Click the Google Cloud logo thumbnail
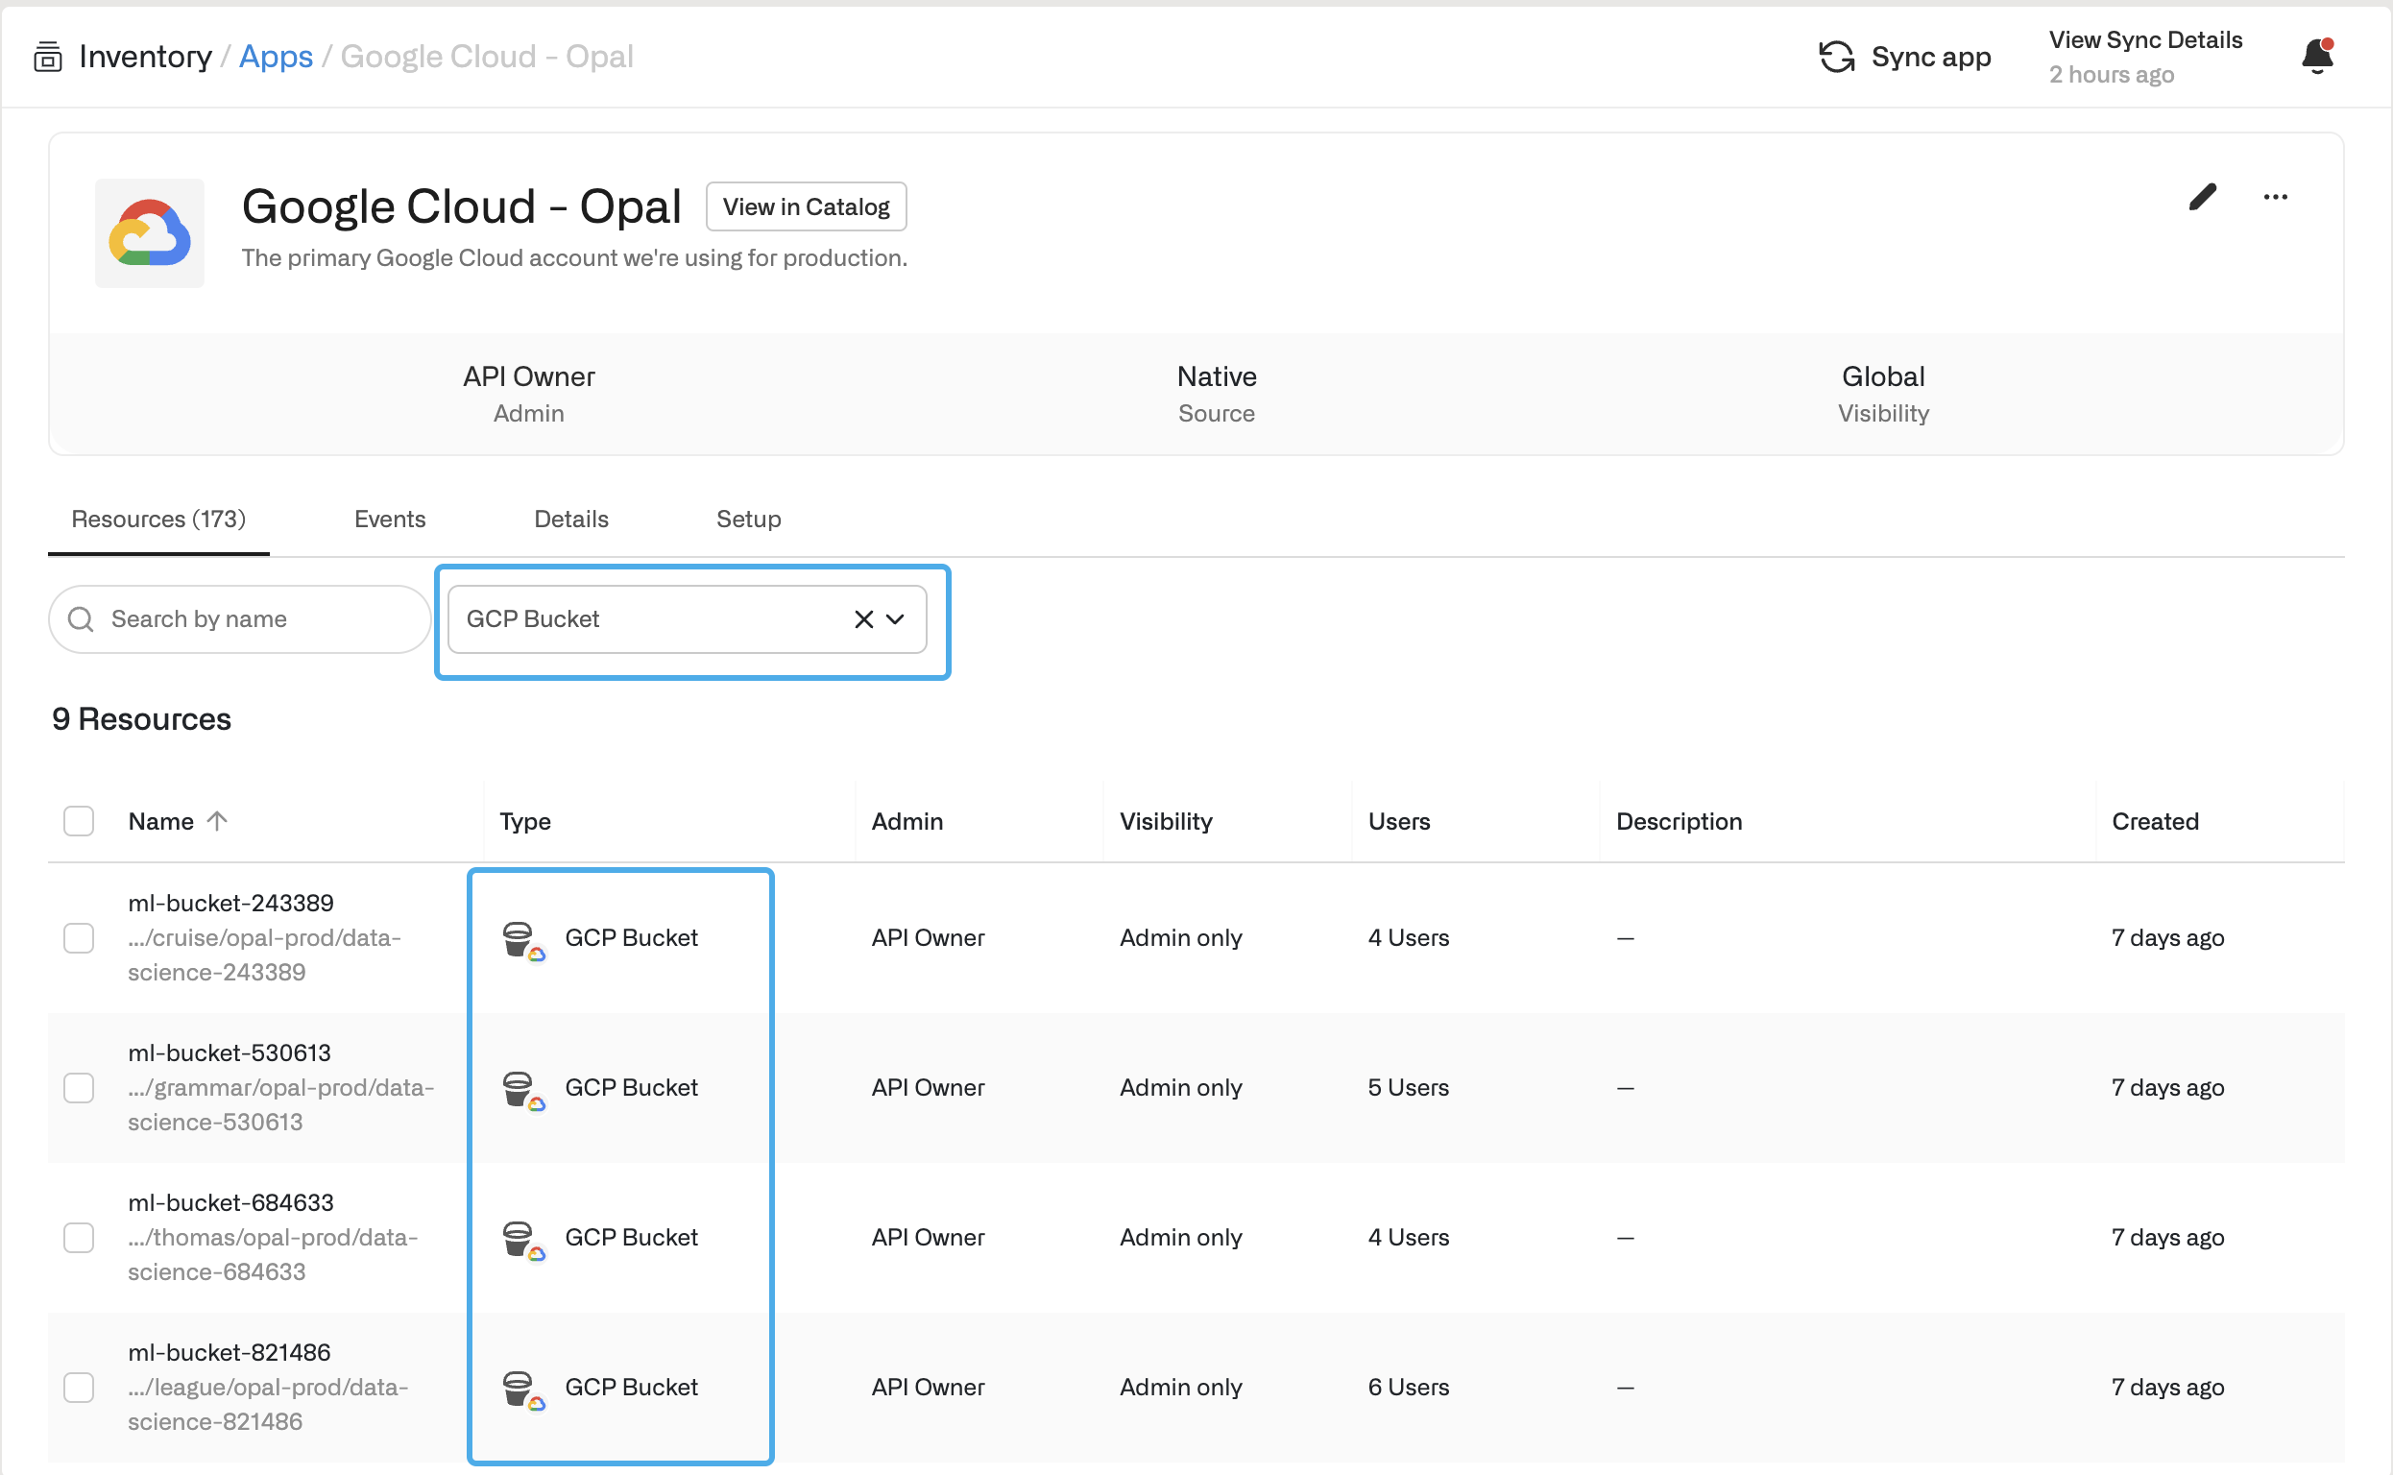Screen dimensions: 2393x1475 pyautogui.click(x=149, y=232)
